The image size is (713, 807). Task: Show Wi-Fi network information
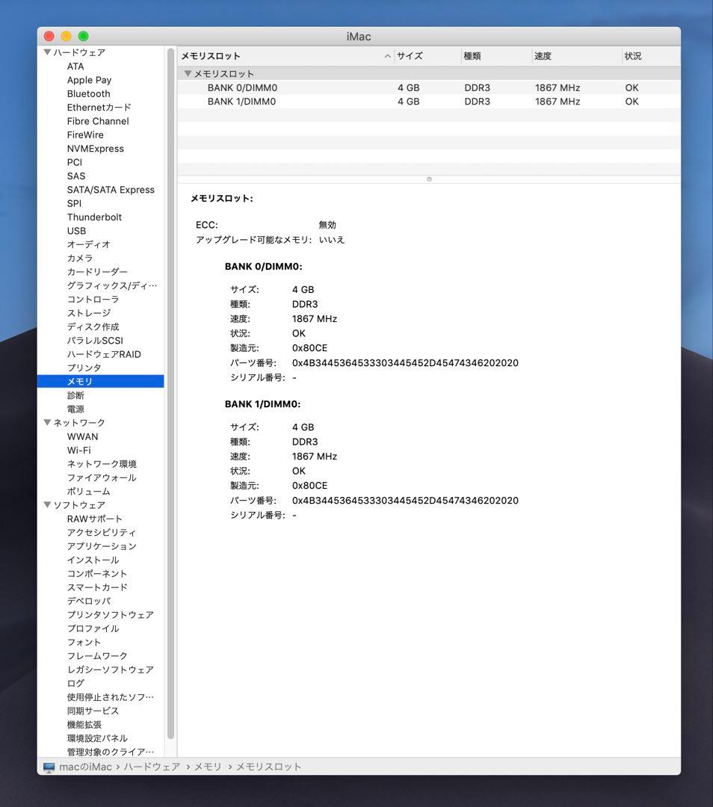point(78,450)
